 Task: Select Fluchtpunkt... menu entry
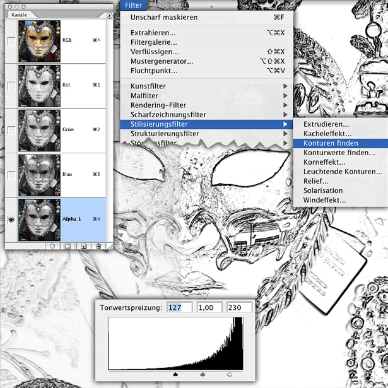[x=207, y=71]
